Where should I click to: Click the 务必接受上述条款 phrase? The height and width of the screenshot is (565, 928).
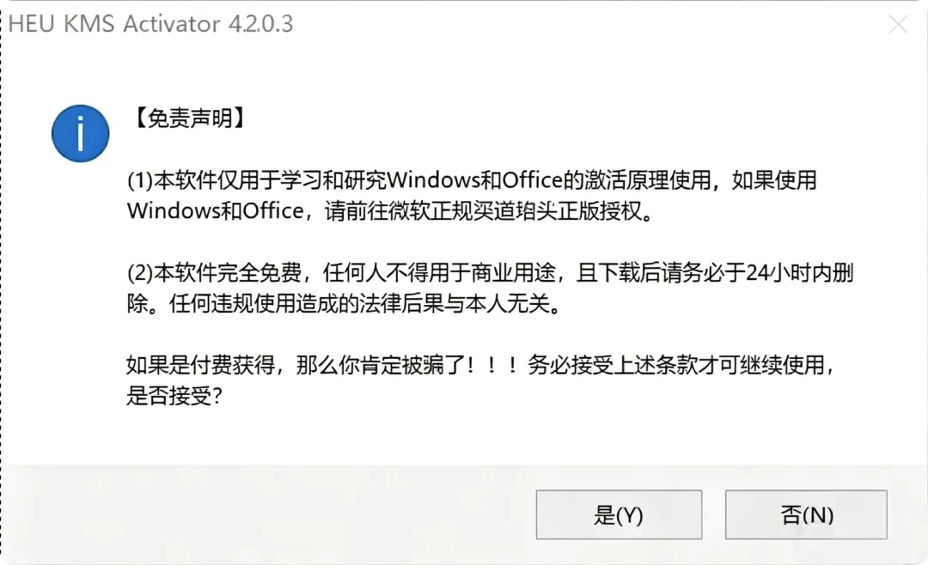(x=612, y=365)
